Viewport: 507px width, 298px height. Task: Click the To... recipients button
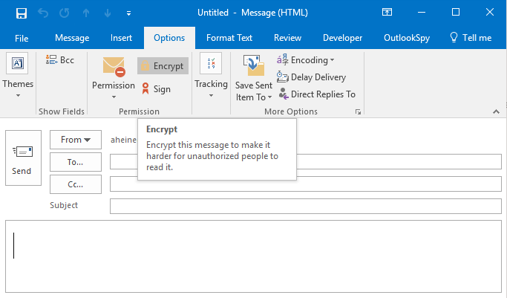click(75, 161)
